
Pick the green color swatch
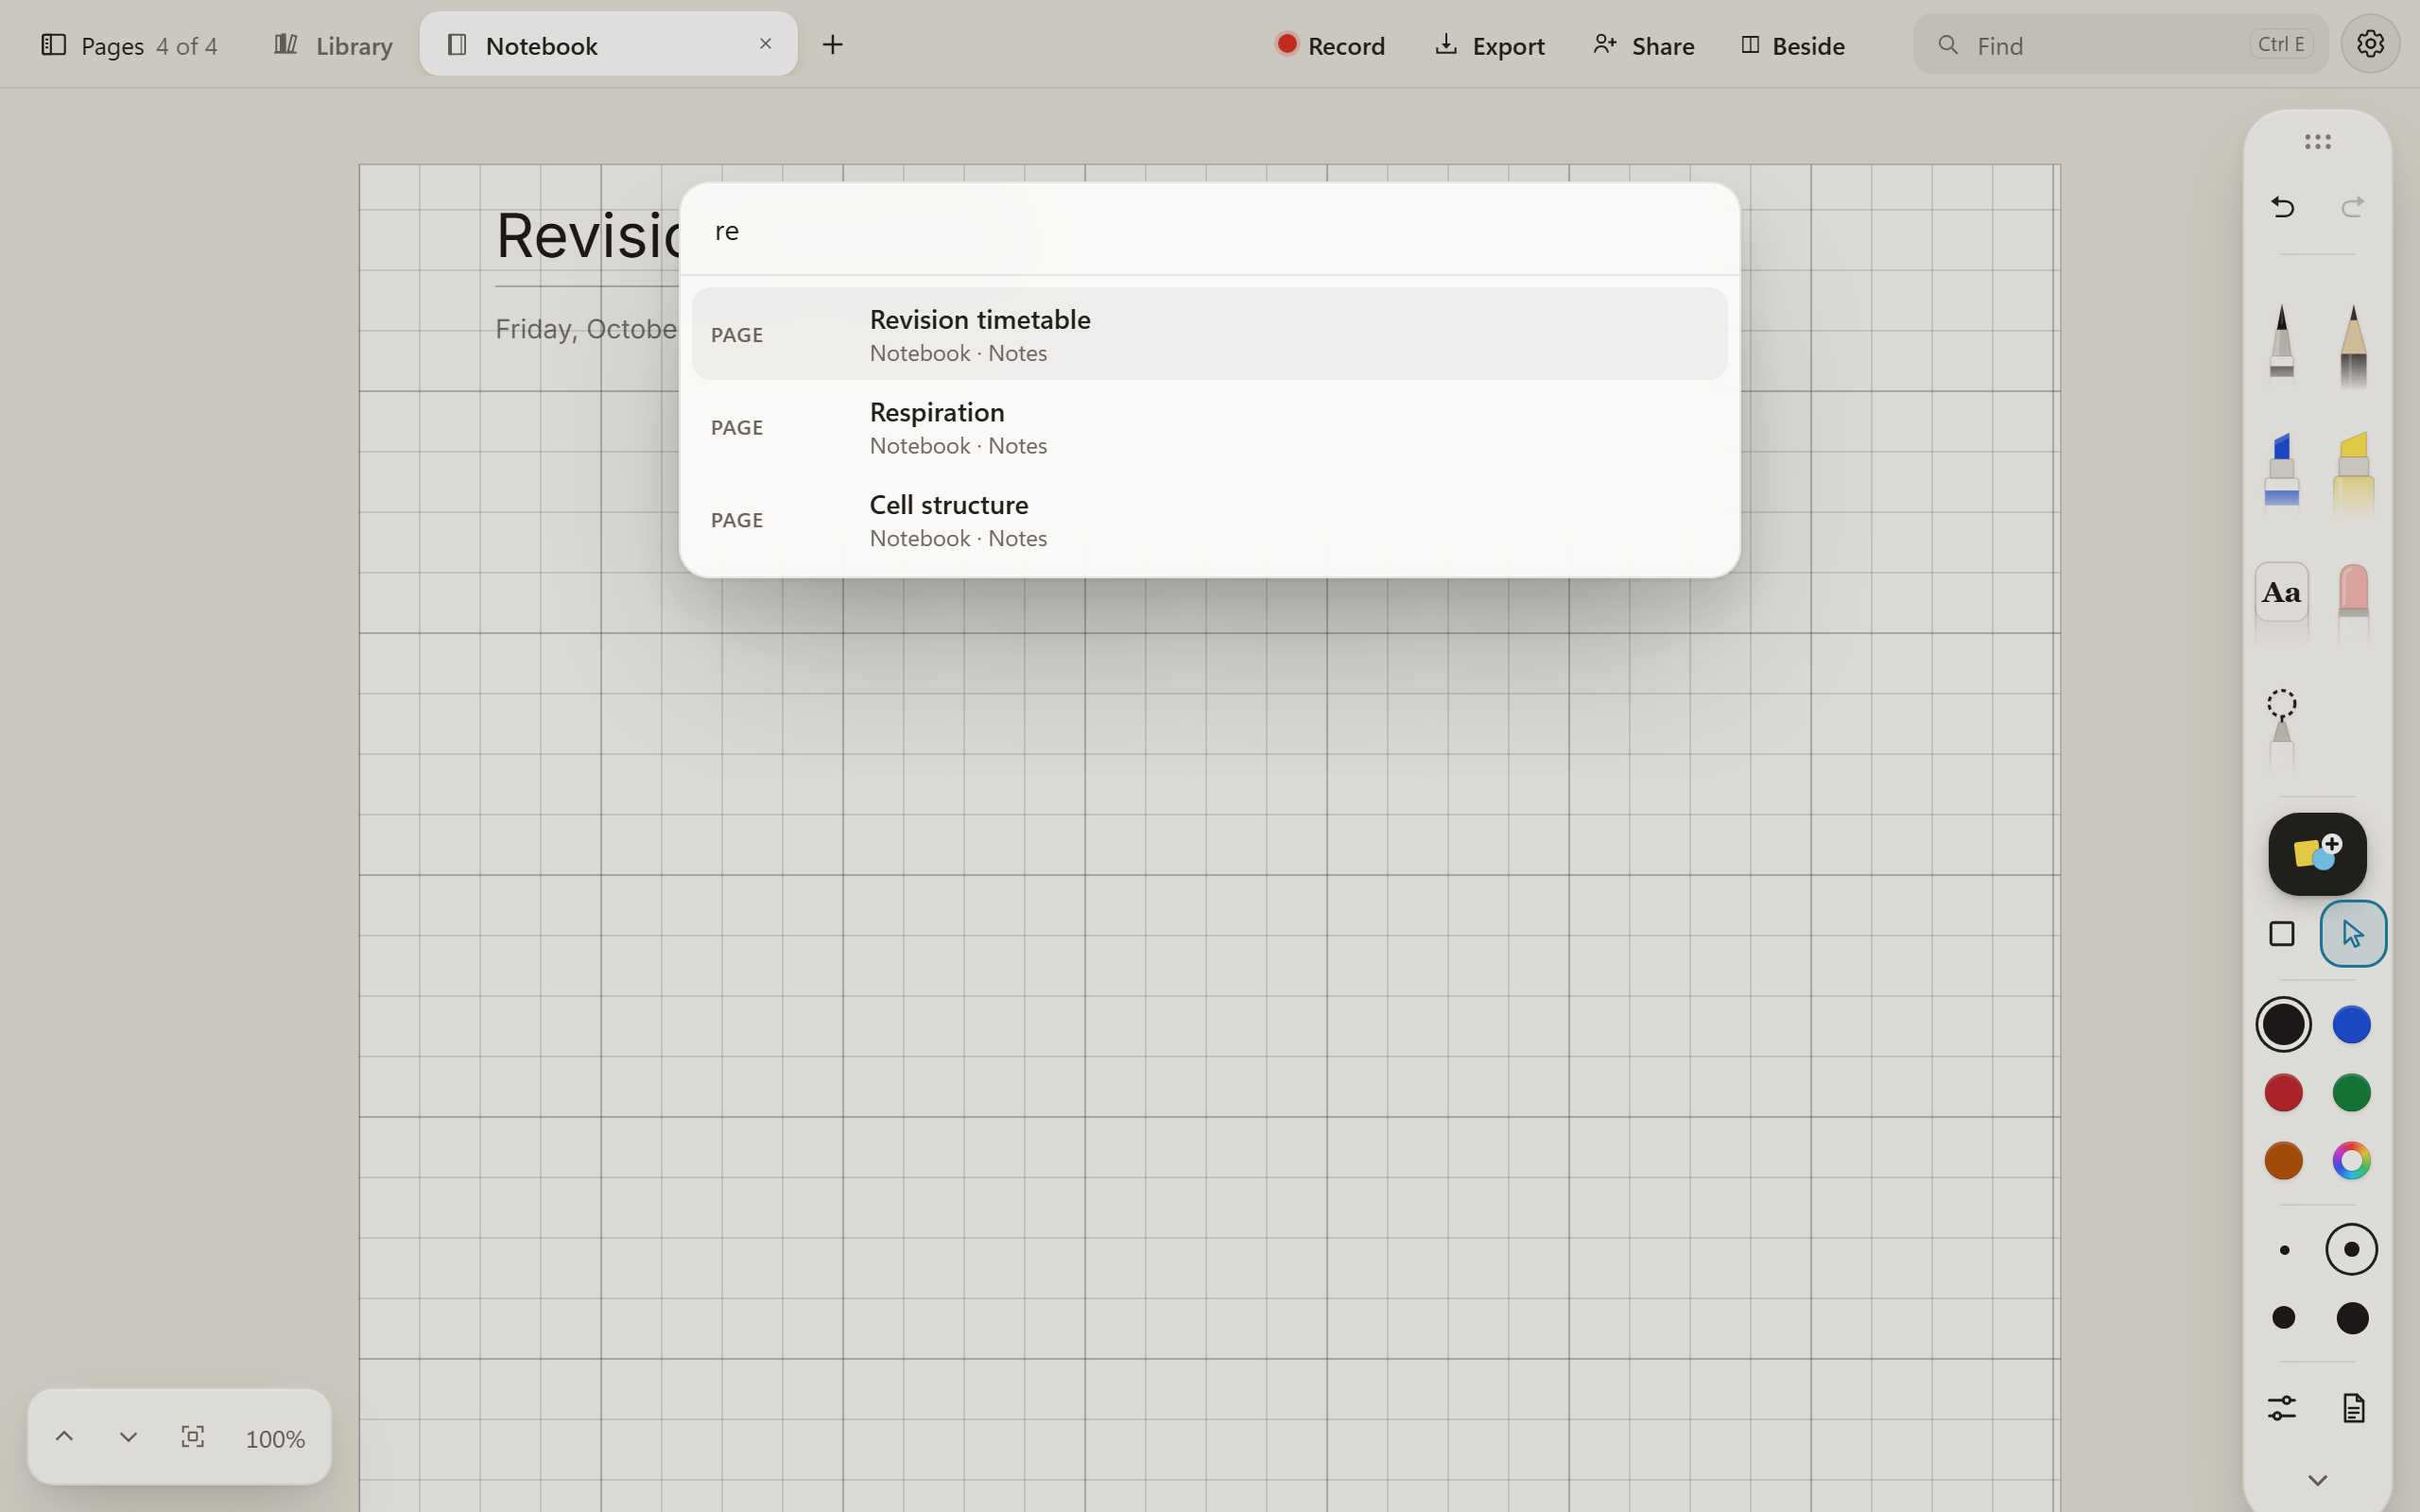(2351, 1092)
